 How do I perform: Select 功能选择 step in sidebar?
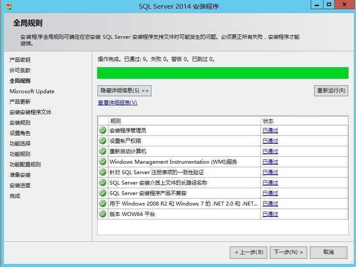(20, 144)
